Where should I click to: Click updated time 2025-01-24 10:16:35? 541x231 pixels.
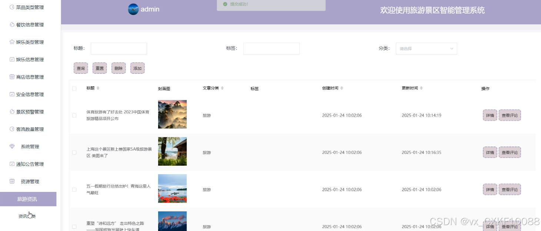tap(421, 152)
